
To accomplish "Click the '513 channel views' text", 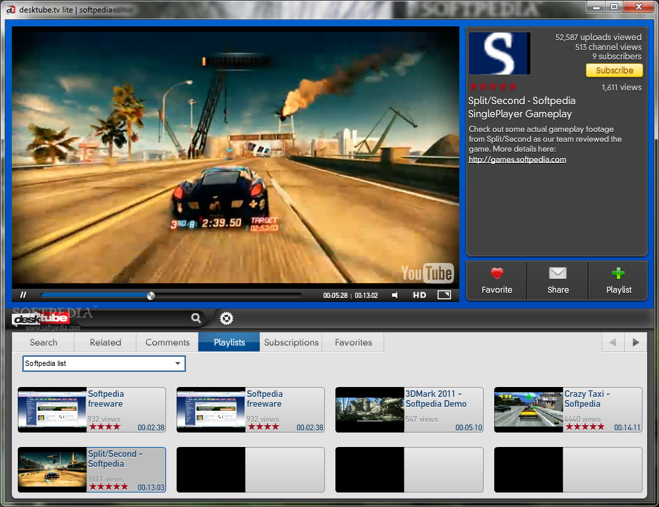I will (608, 47).
